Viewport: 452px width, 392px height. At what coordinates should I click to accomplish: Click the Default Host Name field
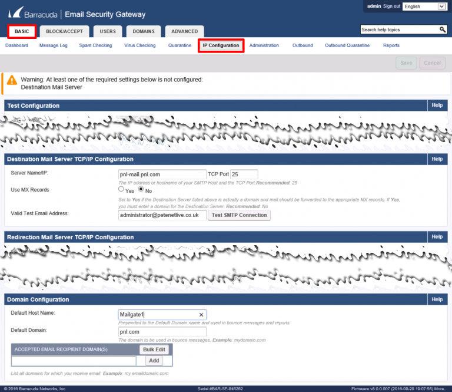click(x=162, y=315)
